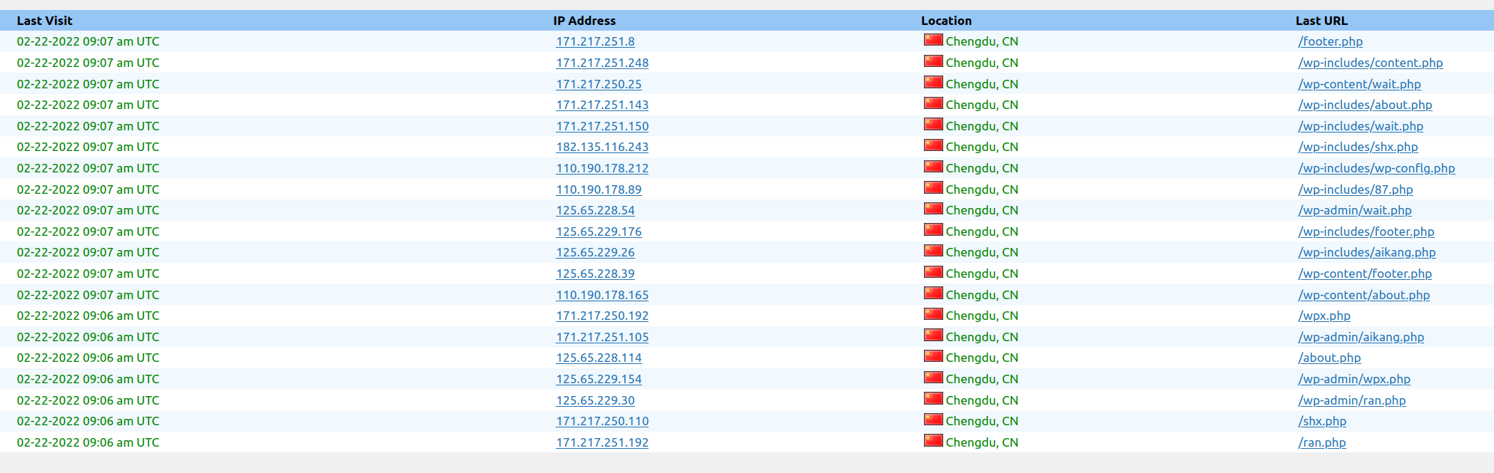This screenshot has height=473, width=1494.
Task: Open IP address 171.217.251.248
Action: click(x=602, y=63)
